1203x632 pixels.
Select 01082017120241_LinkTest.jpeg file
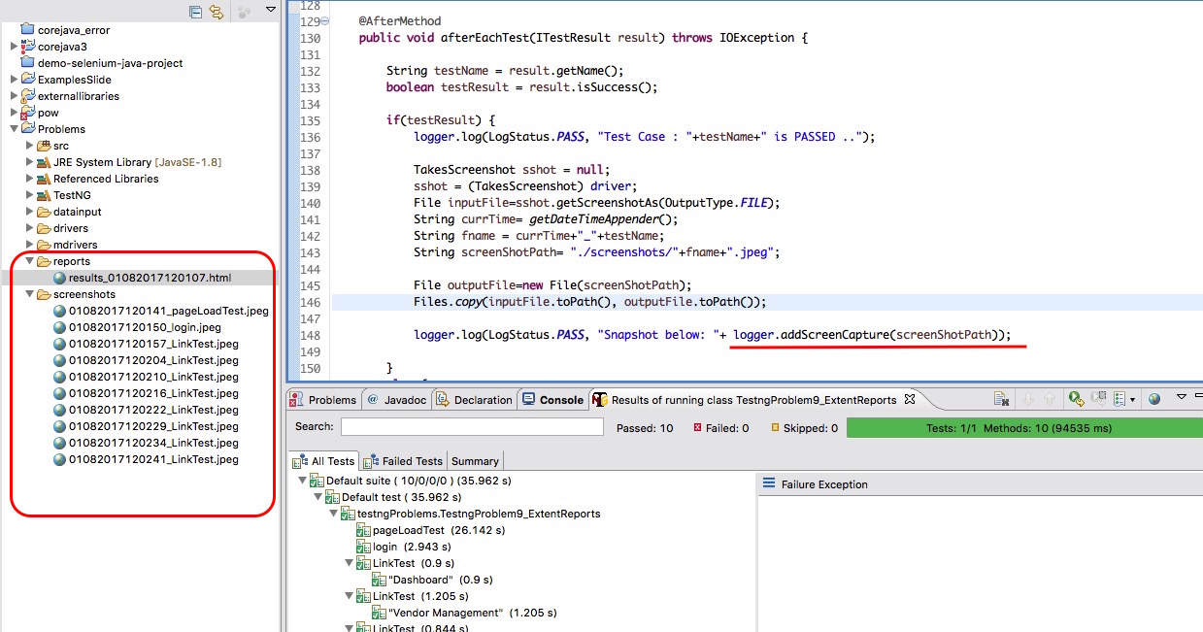147,459
